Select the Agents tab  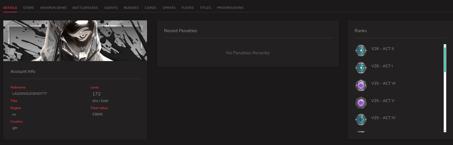111,8
